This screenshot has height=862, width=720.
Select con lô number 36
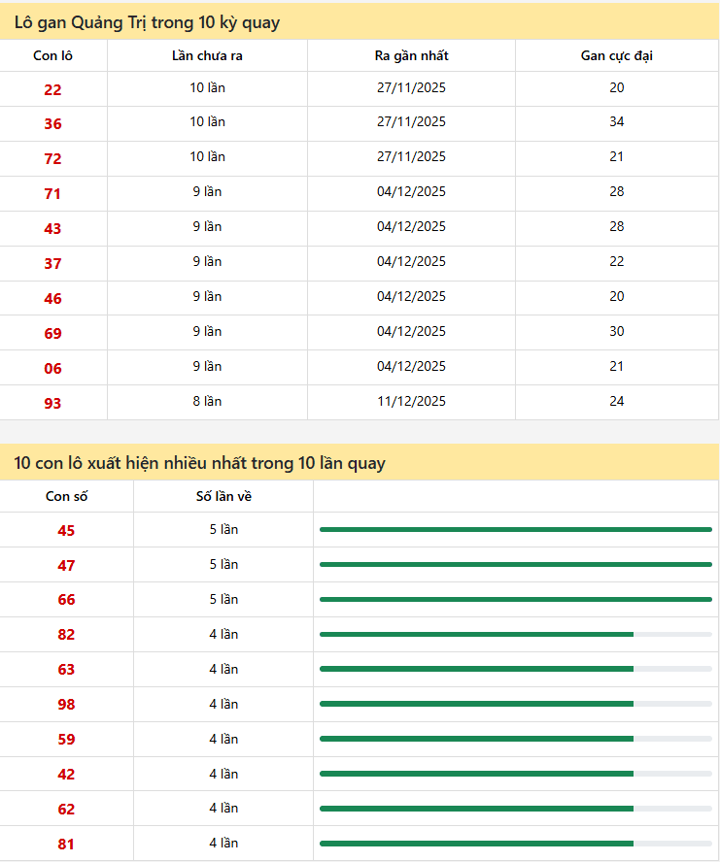52,124
